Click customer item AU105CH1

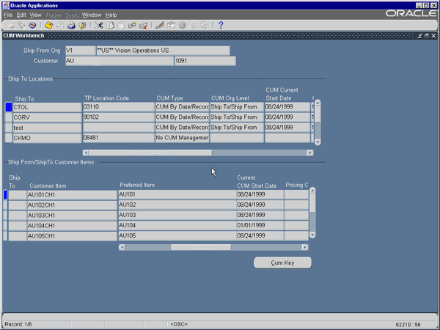point(72,236)
